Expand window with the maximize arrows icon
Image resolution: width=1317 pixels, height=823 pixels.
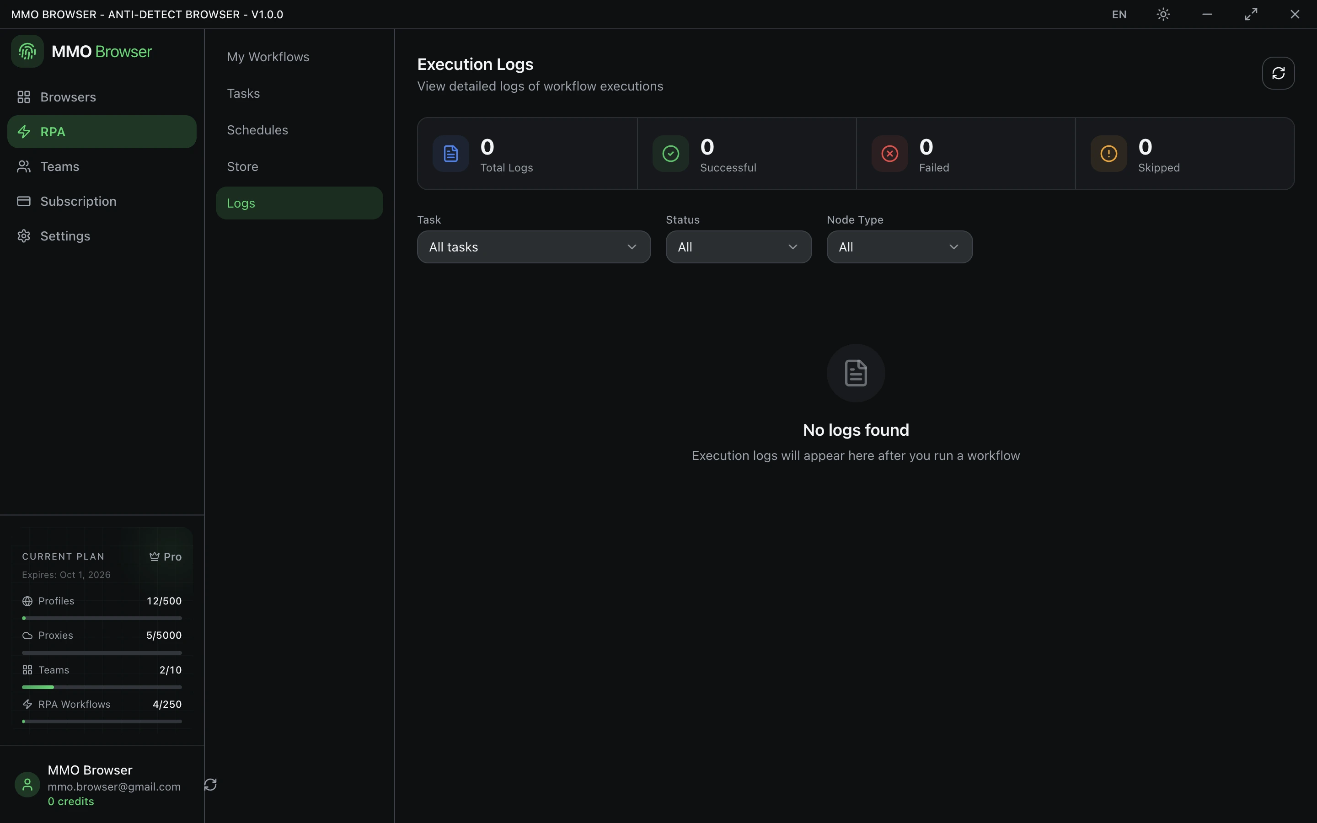tap(1251, 15)
